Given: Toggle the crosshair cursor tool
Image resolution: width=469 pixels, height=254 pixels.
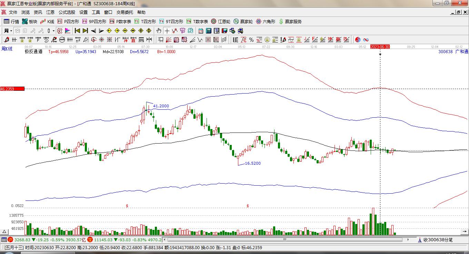Looking at the screenshot, I should 167,31.
